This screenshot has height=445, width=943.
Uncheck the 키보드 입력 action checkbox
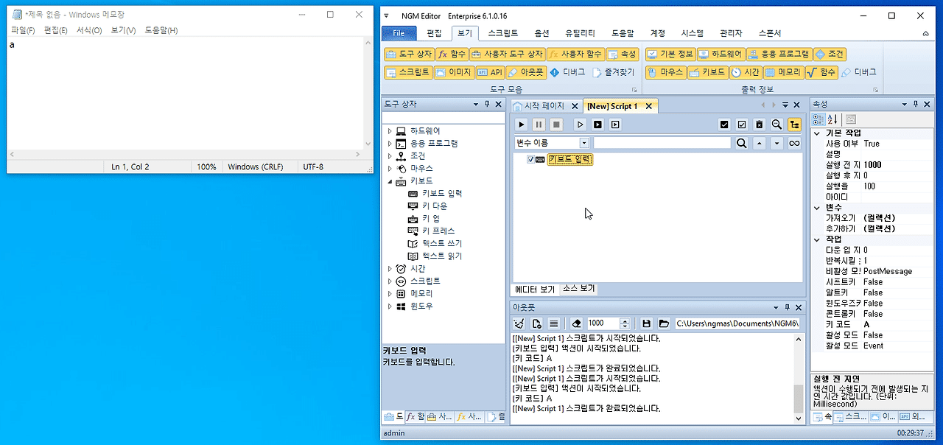531,159
